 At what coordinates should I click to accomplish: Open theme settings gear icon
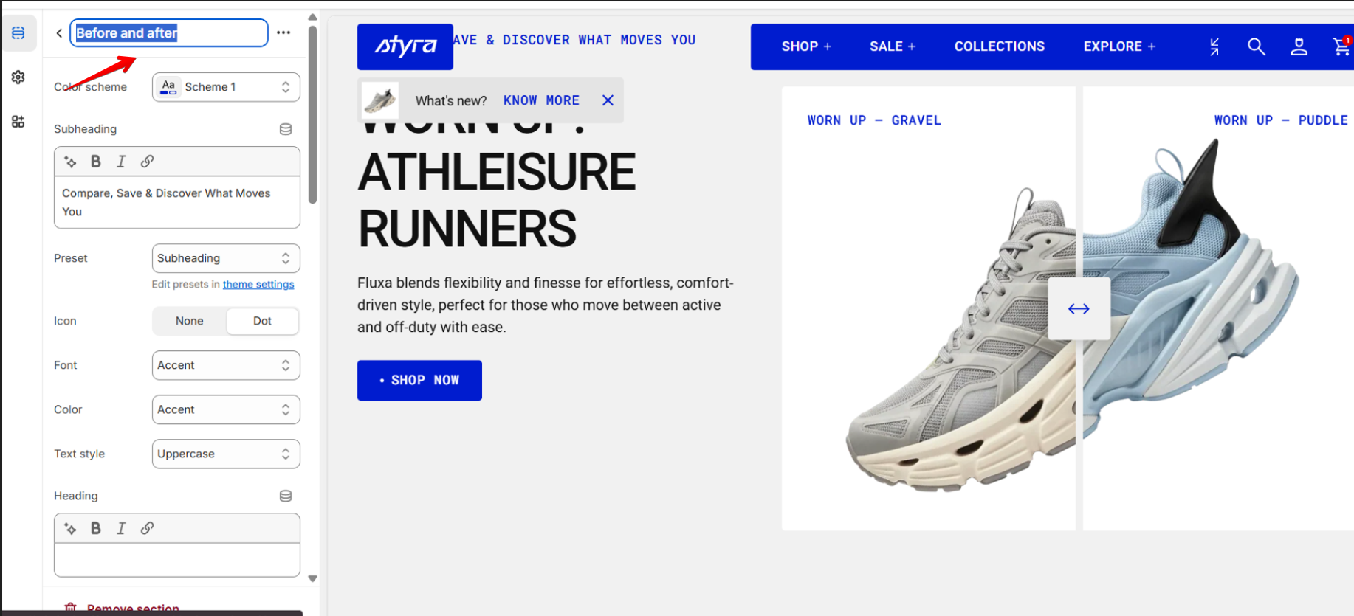[18, 77]
